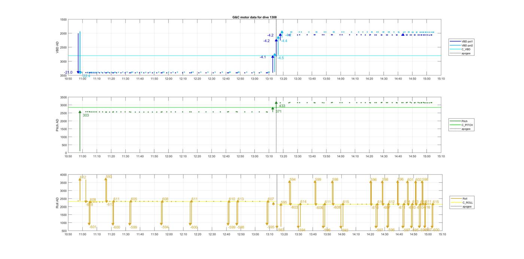Click the '371' label in the Pitch plot
Image resolution: width=524 pixels, height=259 pixels.
pyautogui.click(x=278, y=111)
